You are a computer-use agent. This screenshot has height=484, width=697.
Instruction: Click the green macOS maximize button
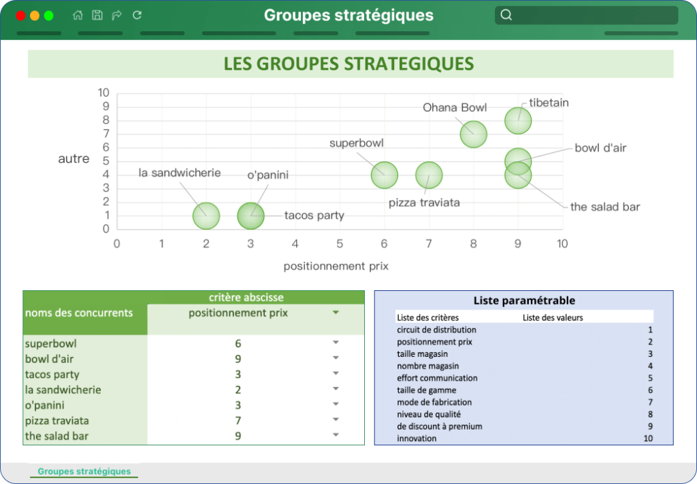[x=49, y=16]
